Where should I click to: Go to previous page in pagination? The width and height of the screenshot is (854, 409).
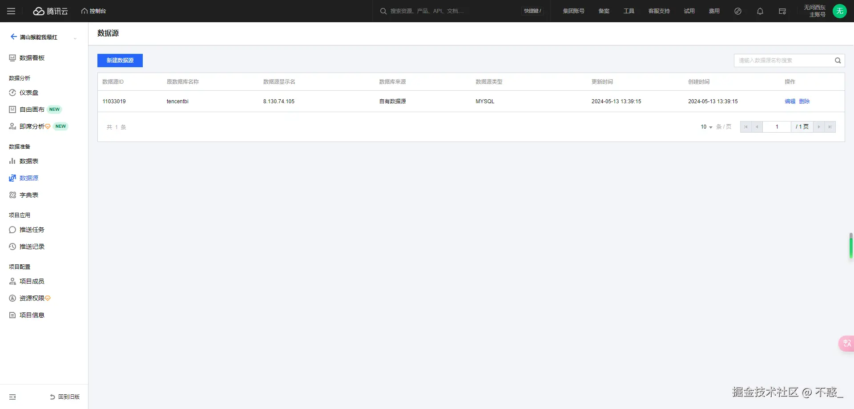pyautogui.click(x=757, y=127)
